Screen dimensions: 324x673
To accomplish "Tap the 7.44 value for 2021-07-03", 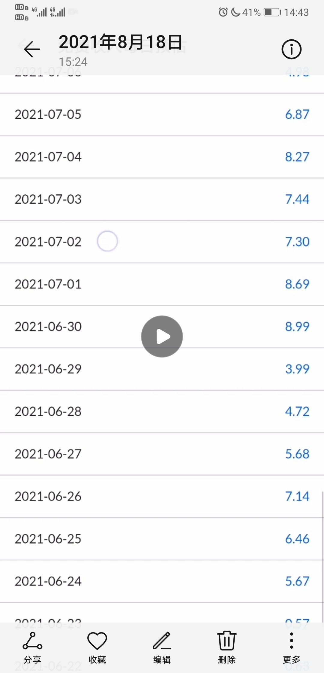I will tap(297, 199).
